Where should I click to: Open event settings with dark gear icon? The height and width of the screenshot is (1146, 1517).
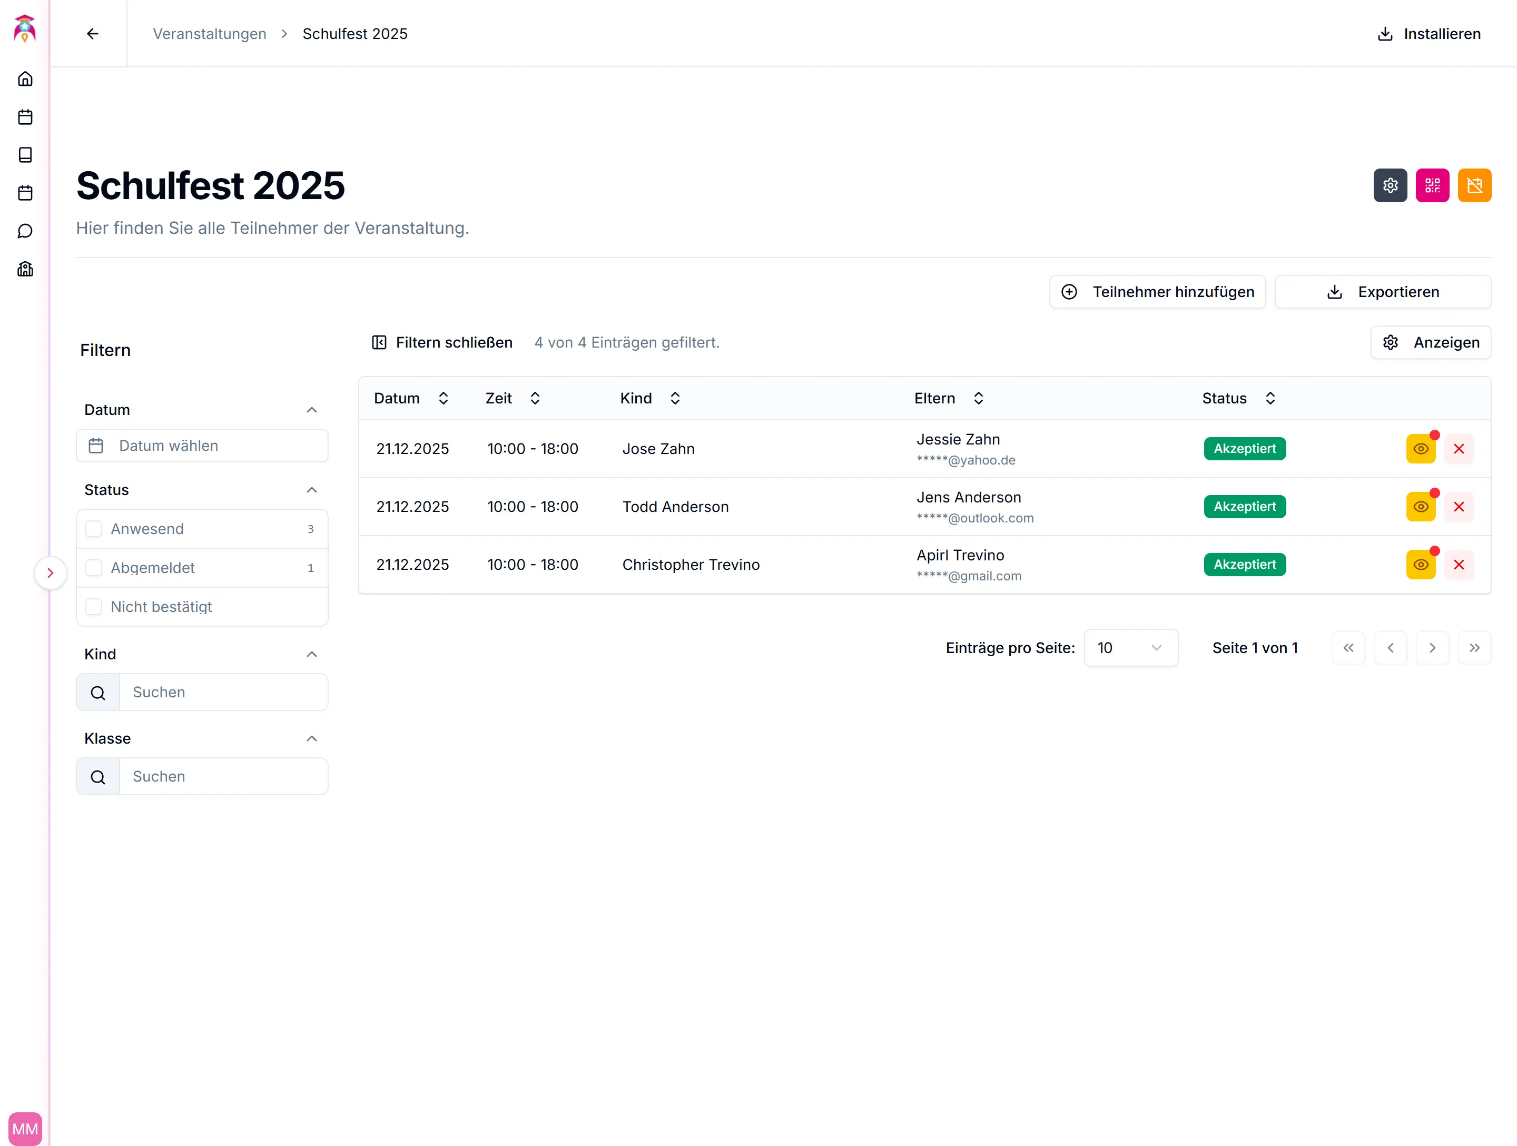[1390, 185]
